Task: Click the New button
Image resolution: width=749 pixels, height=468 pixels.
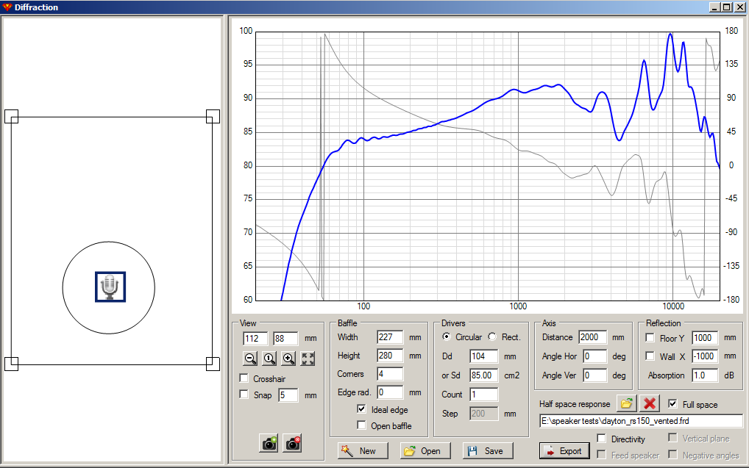Action: tap(363, 451)
